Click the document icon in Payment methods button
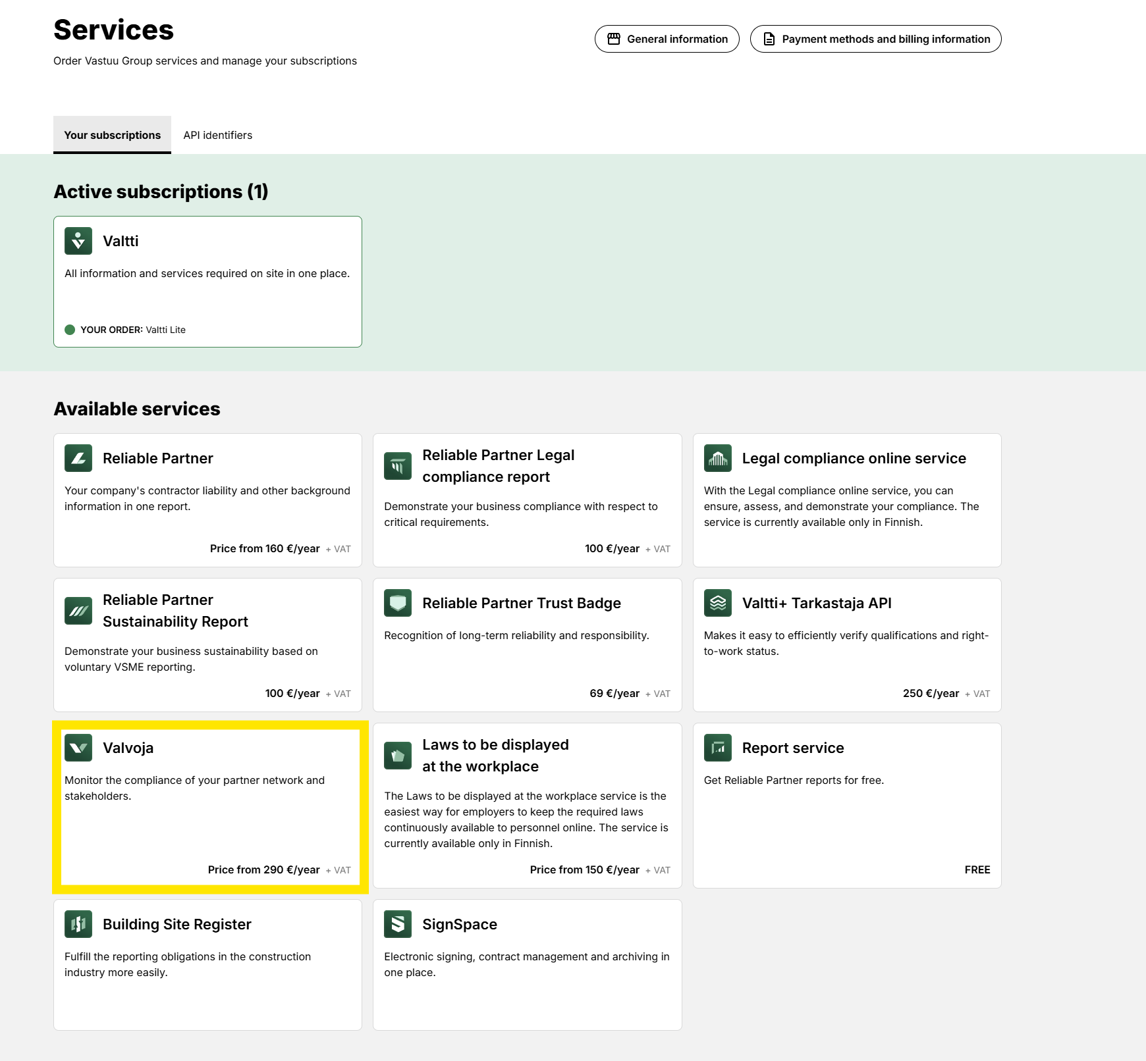 769,39
